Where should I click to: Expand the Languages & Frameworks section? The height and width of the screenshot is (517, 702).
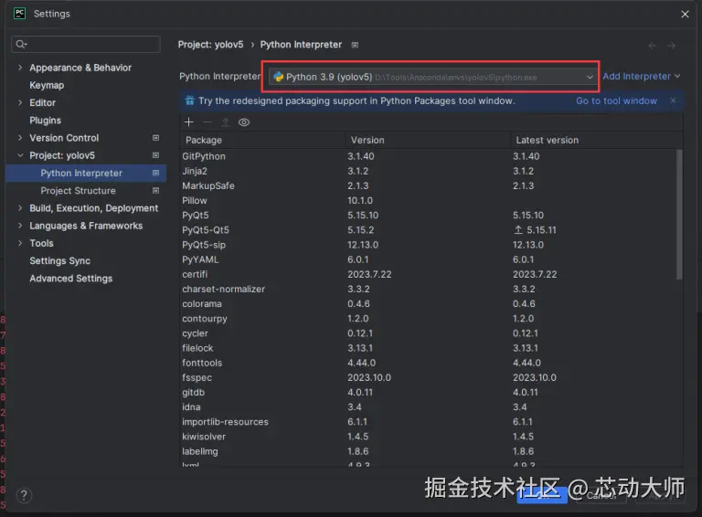pos(20,226)
